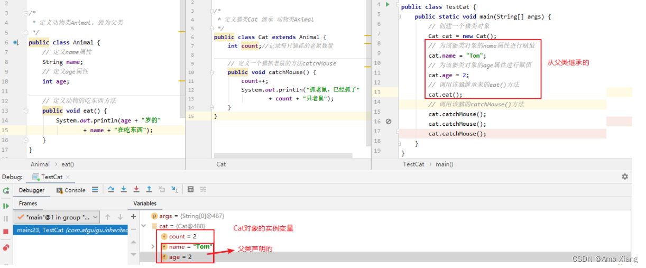Select the args variable row

tap(188, 216)
